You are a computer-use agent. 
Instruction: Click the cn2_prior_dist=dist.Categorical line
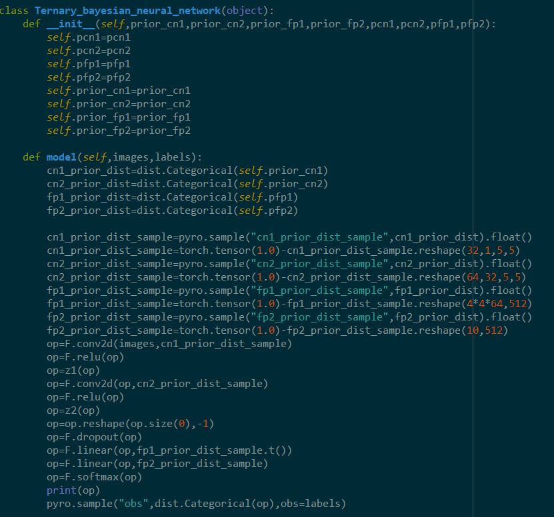(187, 184)
